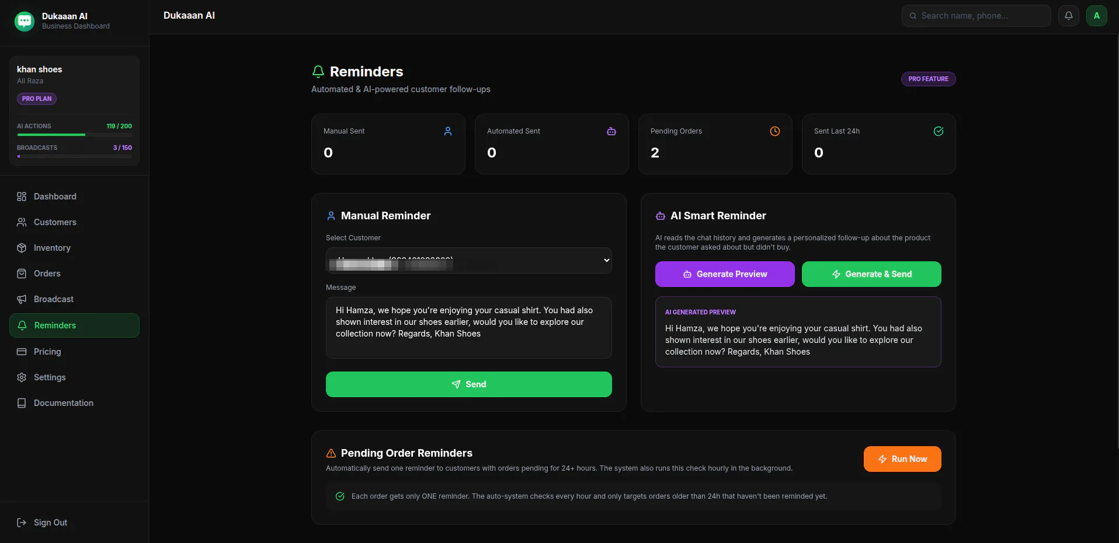This screenshot has width=1119, height=543.
Task: Open the user avatar A menu
Action: click(1096, 16)
